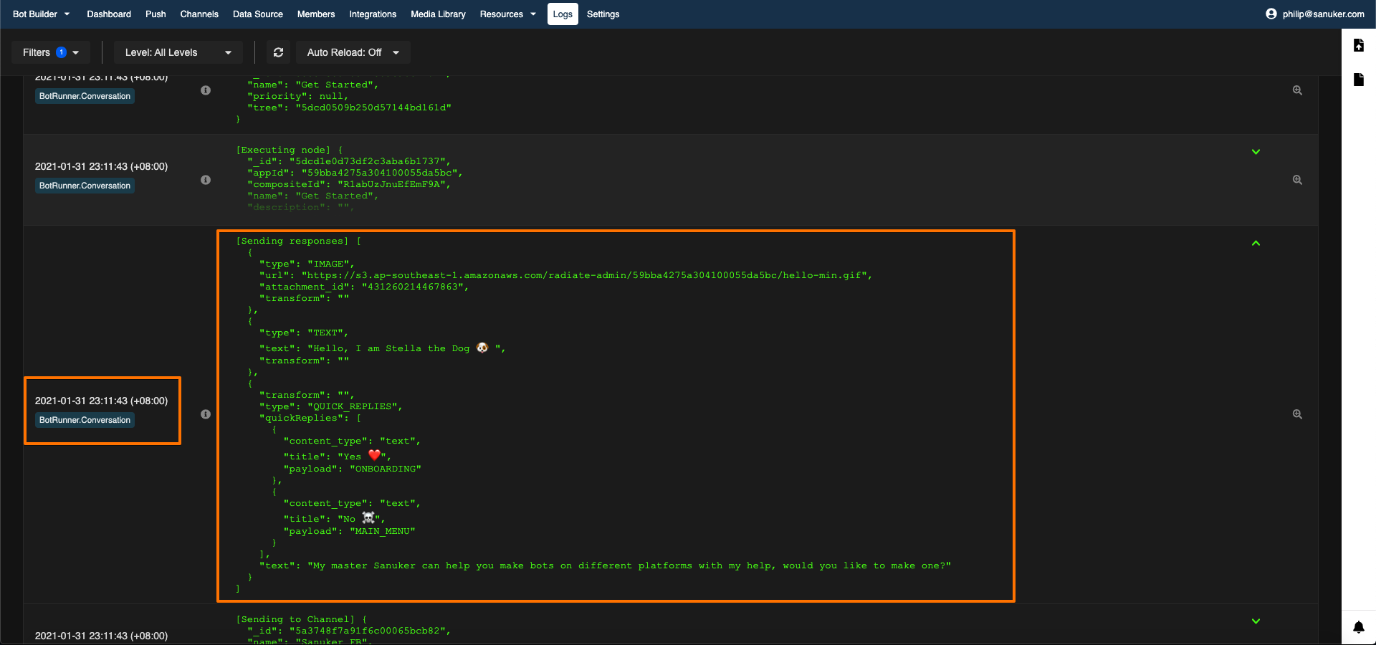The width and height of the screenshot is (1376, 645).
Task: Open the Filters dropdown
Action: click(x=50, y=52)
